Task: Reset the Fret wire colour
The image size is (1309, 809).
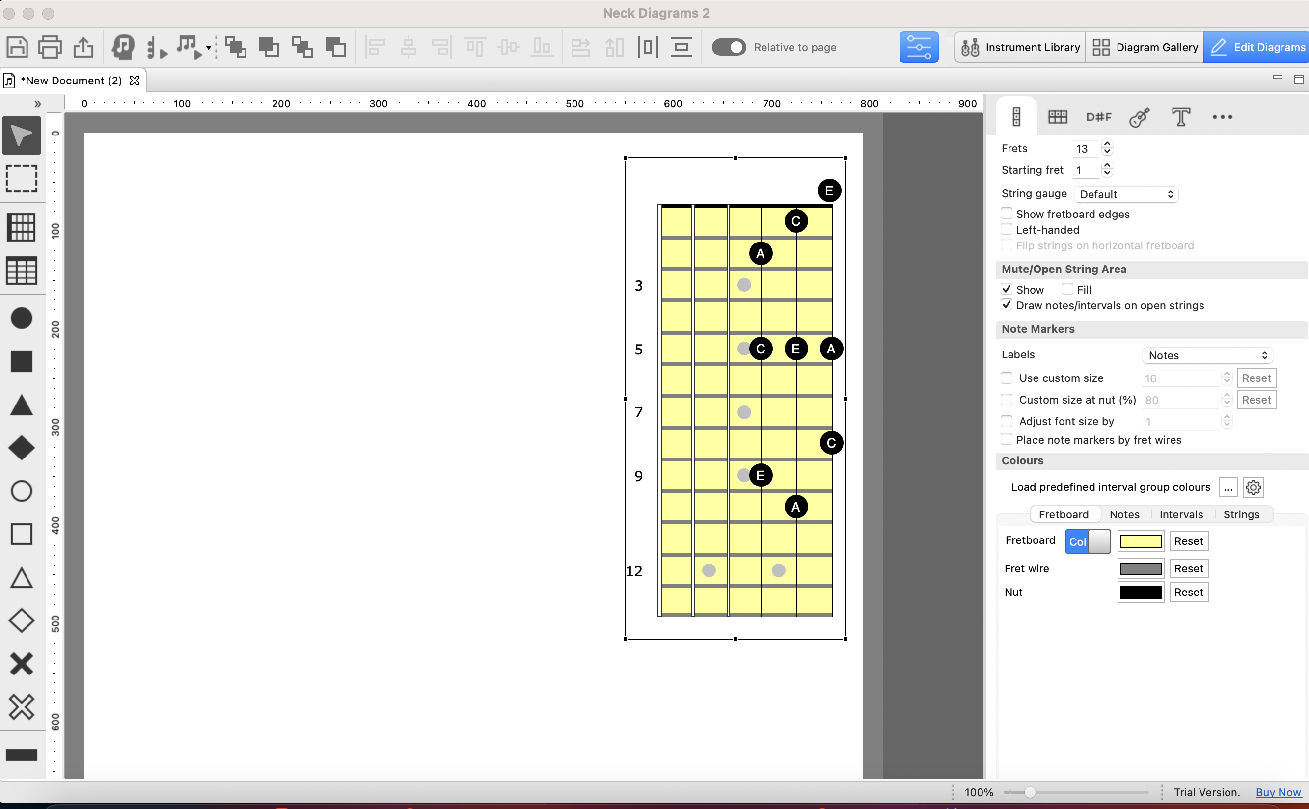Action: [x=1189, y=568]
